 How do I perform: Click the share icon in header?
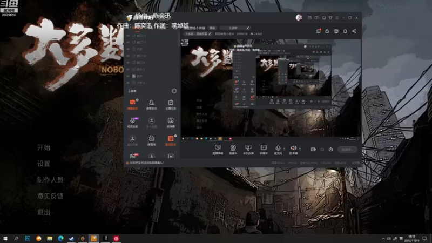coord(354,31)
